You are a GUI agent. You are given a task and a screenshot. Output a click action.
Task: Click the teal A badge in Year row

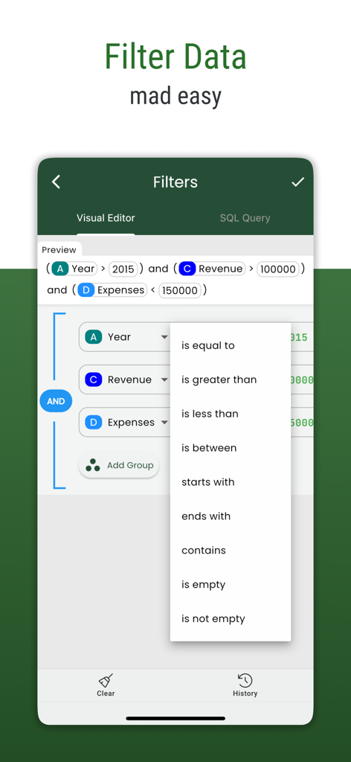point(93,337)
